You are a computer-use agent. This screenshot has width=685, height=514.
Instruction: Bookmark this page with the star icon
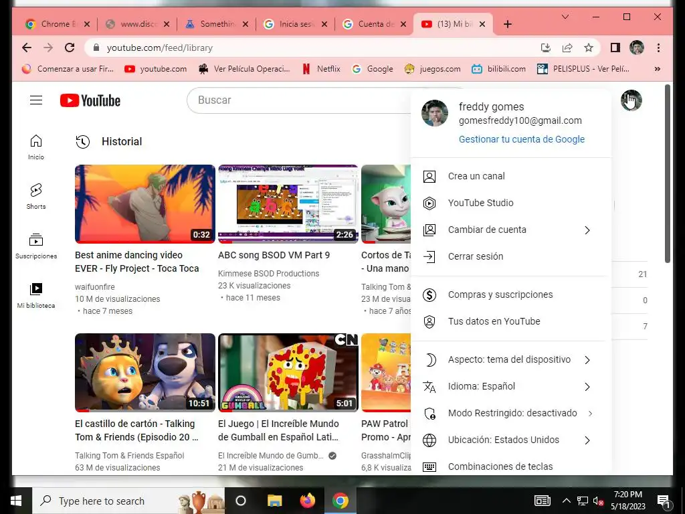589,48
